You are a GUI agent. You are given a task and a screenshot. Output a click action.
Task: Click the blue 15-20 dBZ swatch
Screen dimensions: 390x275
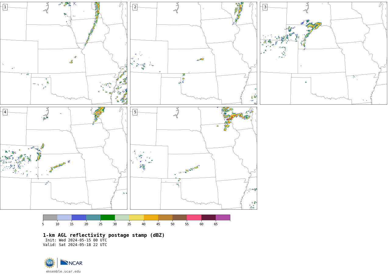click(x=79, y=217)
